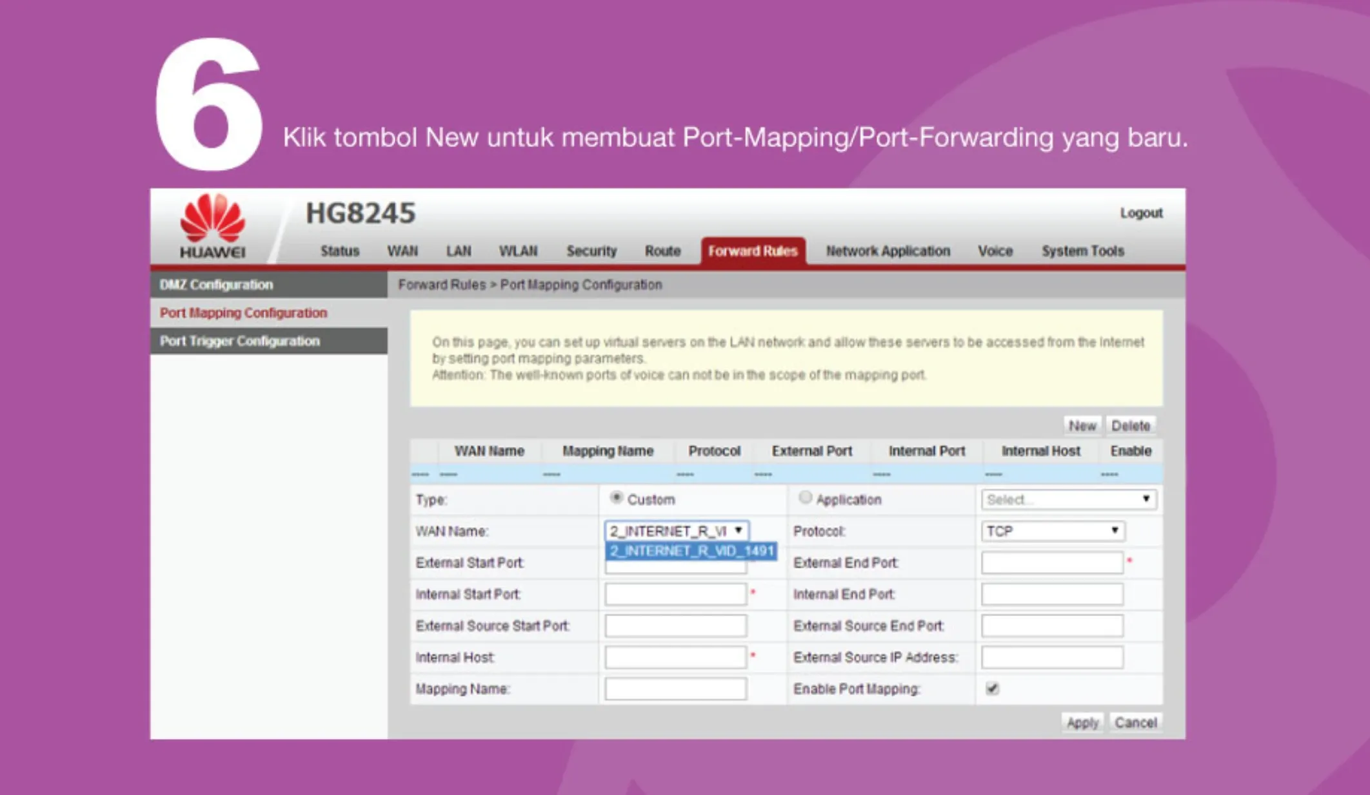This screenshot has height=795, width=1370.
Task: Open the Security tab
Action: click(591, 251)
